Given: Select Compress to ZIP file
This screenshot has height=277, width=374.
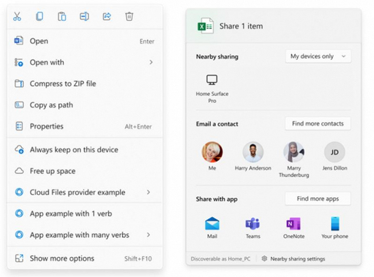Looking at the screenshot, I should pos(85,84).
